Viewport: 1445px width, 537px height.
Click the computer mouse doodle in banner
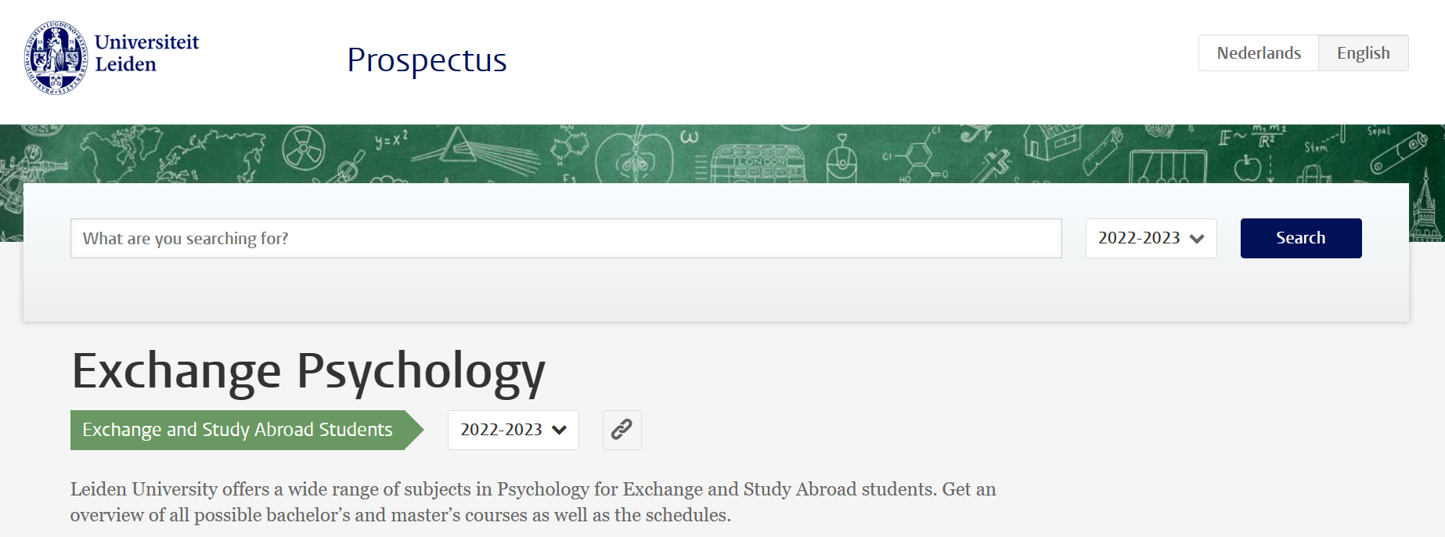pyautogui.click(x=842, y=159)
